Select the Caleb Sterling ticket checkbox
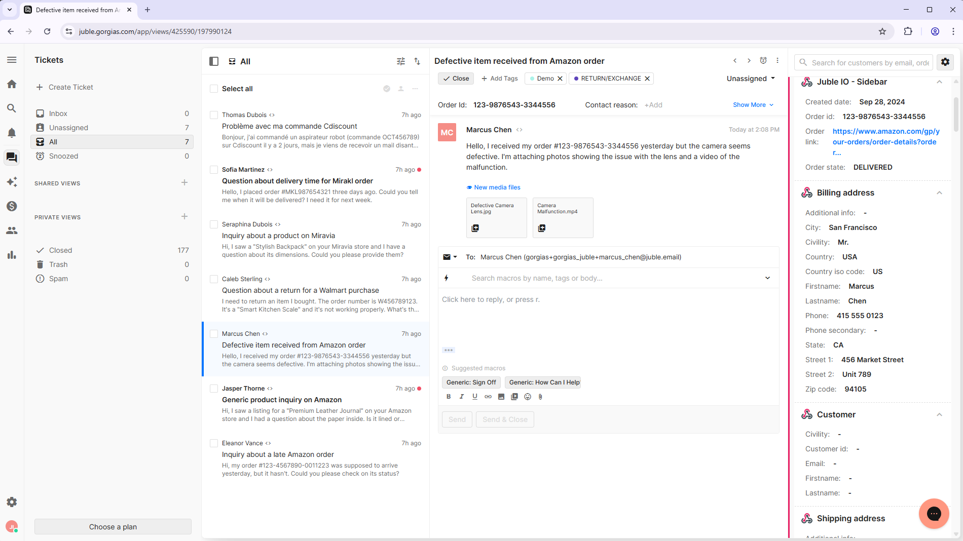 (214, 279)
